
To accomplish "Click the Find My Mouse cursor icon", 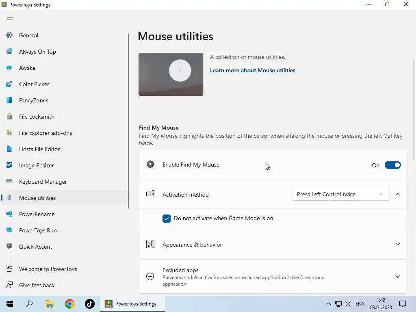I will point(150,164).
